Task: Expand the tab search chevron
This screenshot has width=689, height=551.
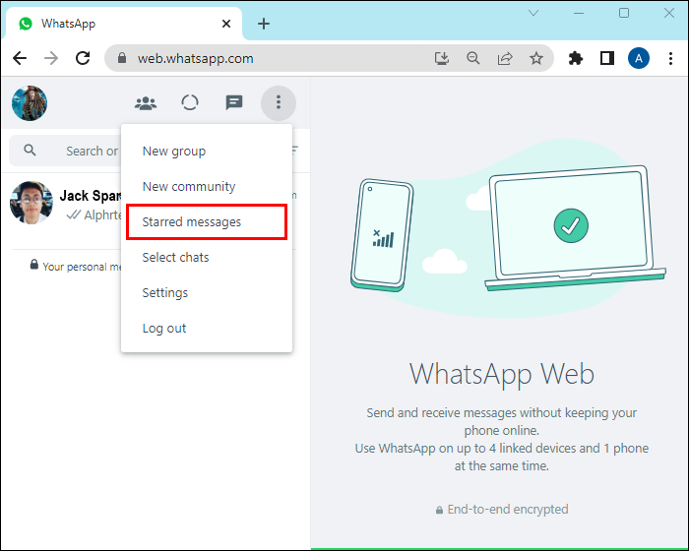Action: pos(533,13)
